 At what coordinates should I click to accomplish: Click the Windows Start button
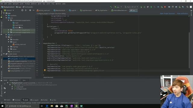point(2,106)
